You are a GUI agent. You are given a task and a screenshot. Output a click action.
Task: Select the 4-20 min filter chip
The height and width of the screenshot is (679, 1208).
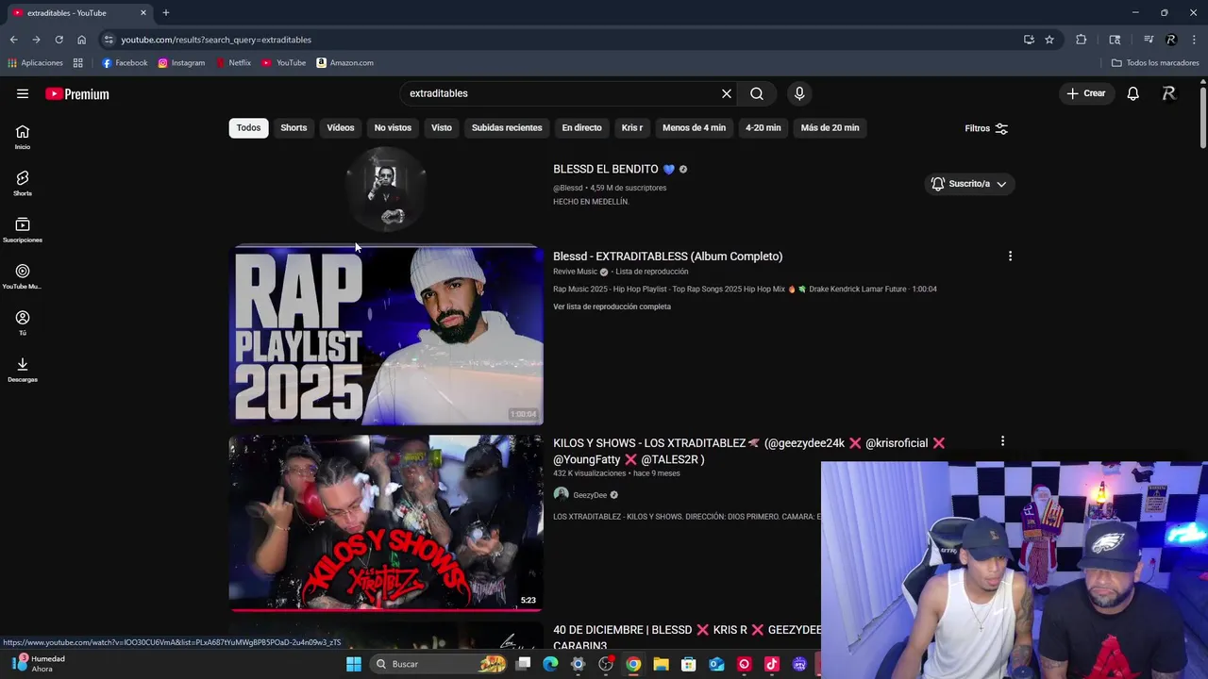click(763, 128)
